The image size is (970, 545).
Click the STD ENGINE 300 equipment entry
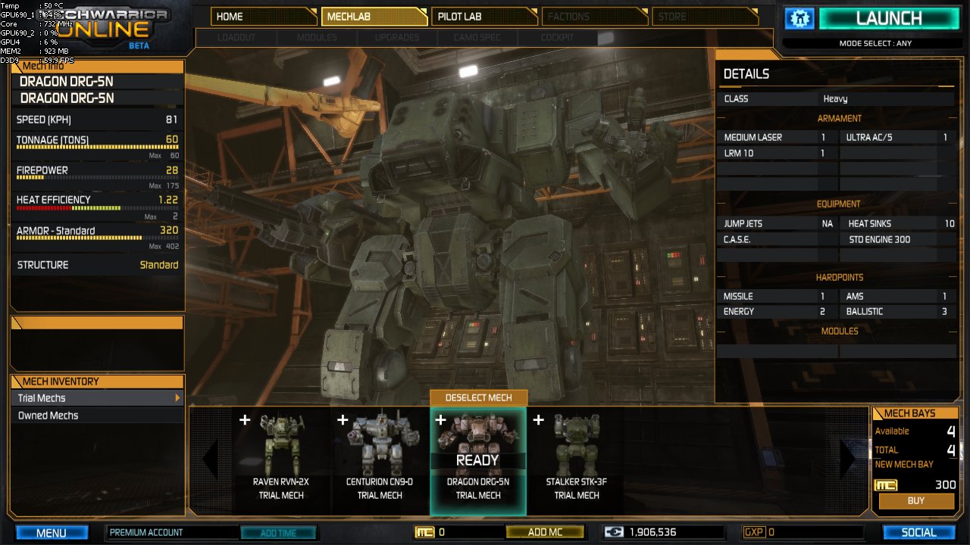(897, 239)
